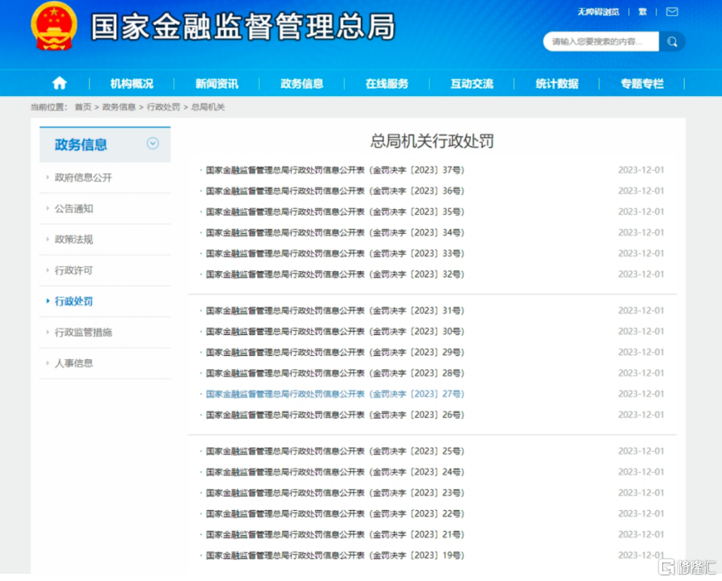
Task: Select 政府信息公开 in sidebar
Action: click(x=83, y=178)
